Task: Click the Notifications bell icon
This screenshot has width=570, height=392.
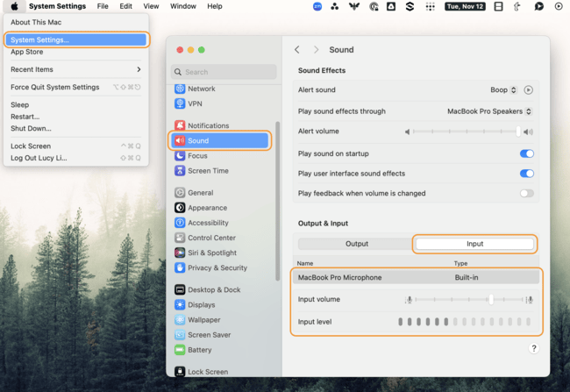Action: pos(180,125)
